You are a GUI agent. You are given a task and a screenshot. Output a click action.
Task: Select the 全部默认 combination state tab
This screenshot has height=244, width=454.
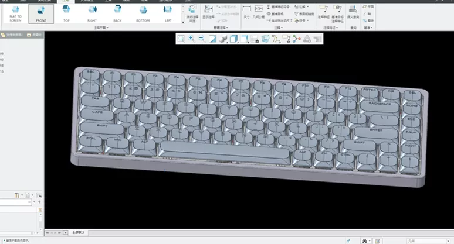78,232
